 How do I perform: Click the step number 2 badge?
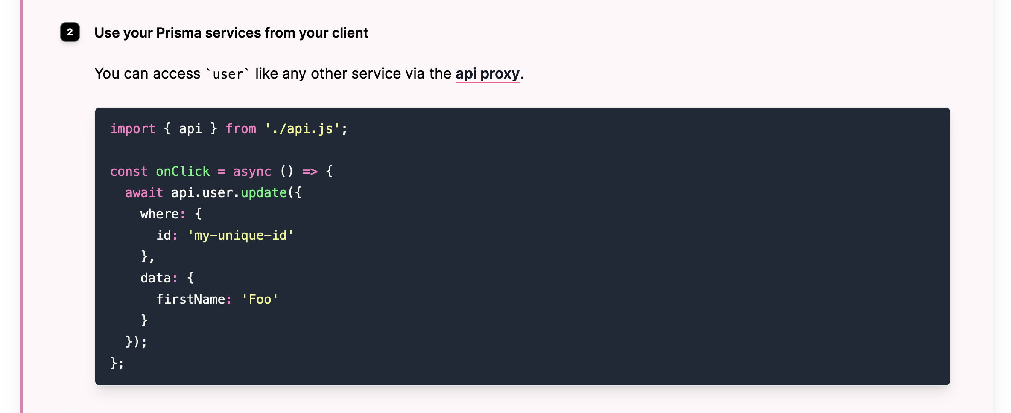[x=70, y=32]
